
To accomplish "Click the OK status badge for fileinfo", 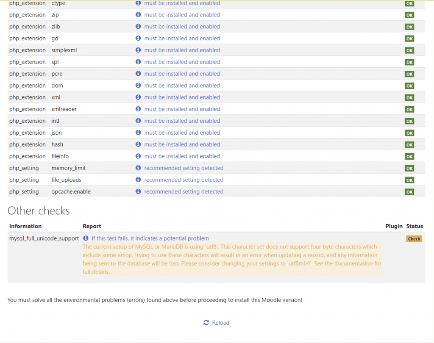I will pos(409,157).
